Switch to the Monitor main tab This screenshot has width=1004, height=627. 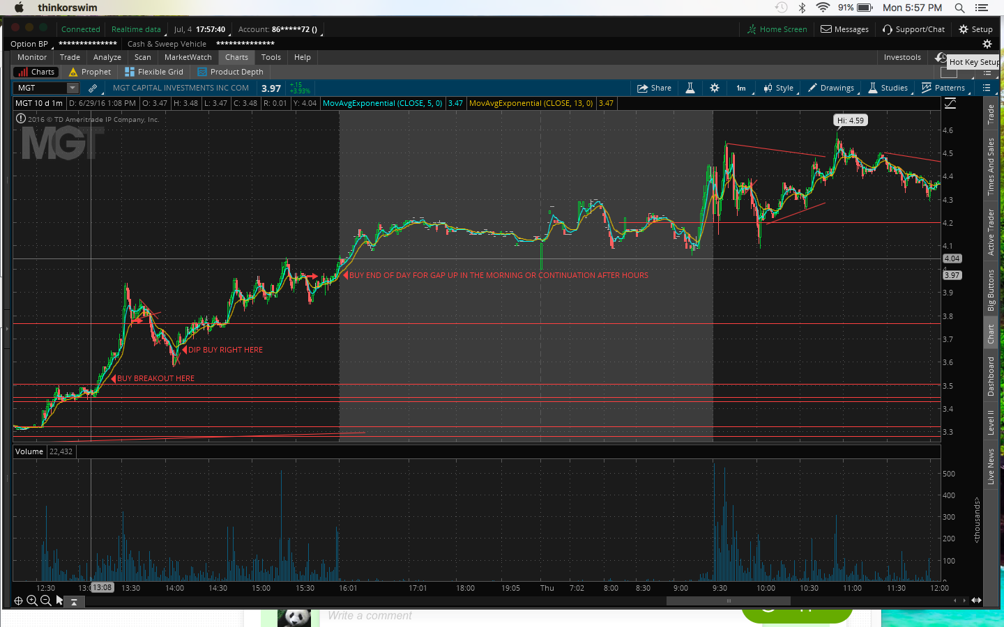point(32,57)
